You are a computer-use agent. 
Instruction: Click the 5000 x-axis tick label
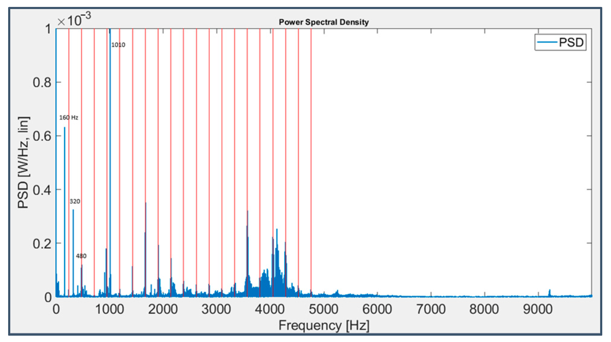tap(323, 309)
